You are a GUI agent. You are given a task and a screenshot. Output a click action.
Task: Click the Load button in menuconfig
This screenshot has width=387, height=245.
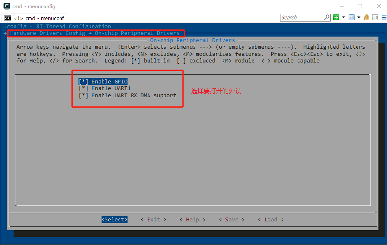tap(270, 219)
